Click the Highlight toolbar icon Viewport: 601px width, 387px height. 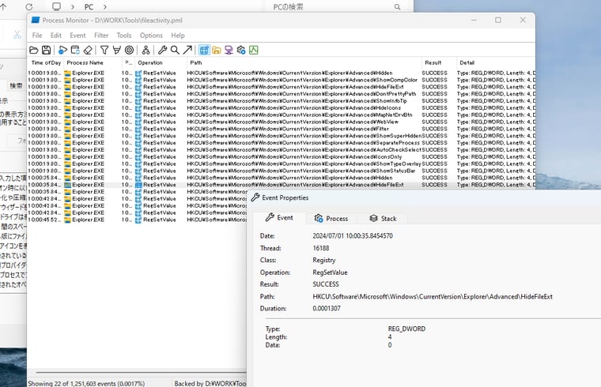tap(116, 50)
